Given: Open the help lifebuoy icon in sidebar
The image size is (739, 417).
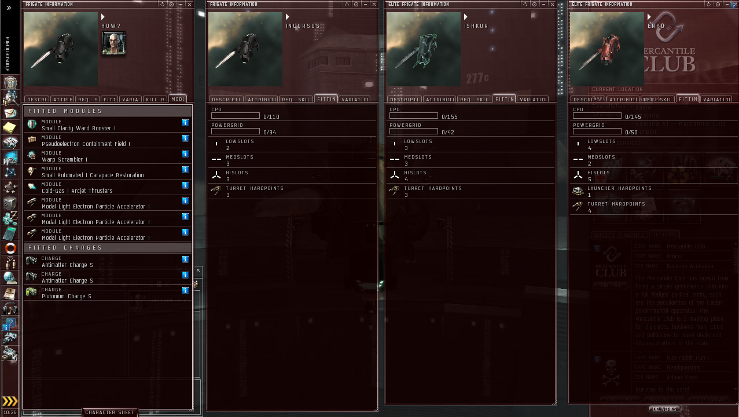Looking at the screenshot, I should click(x=10, y=248).
